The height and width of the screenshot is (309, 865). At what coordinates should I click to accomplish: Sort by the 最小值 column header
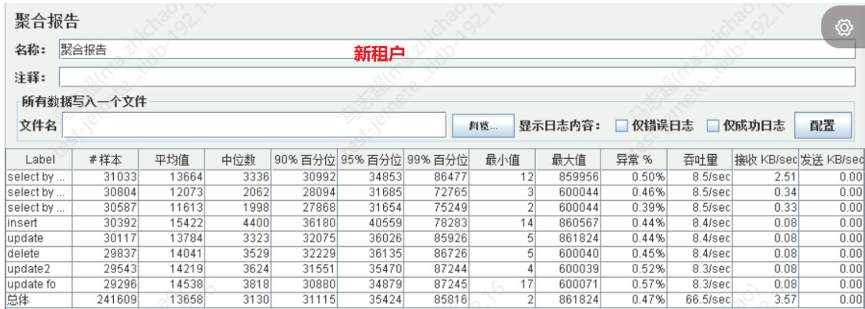coord(502,160)
